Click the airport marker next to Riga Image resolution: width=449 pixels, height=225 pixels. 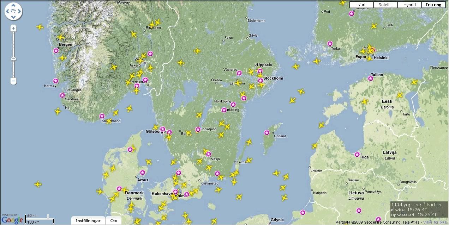point(357,154)
